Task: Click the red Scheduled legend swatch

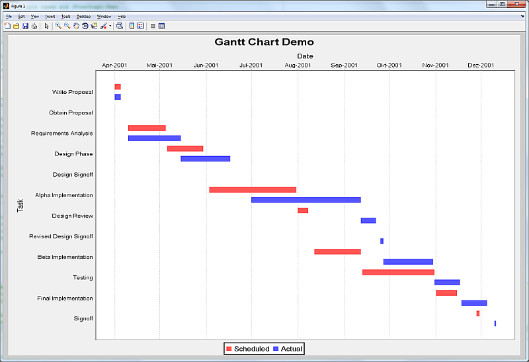Action: tap(229, 349)
